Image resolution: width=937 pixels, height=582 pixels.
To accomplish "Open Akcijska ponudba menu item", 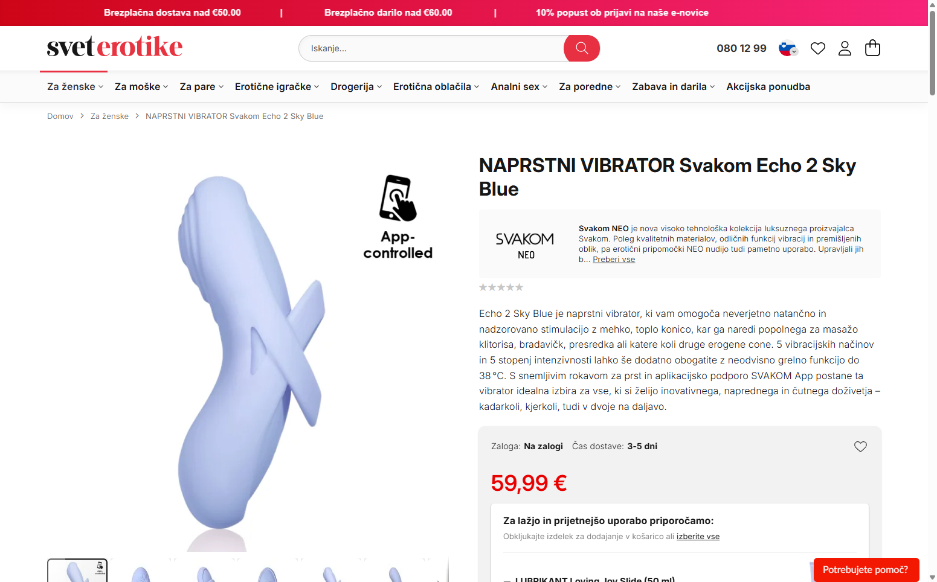I will tap(768, 87).
